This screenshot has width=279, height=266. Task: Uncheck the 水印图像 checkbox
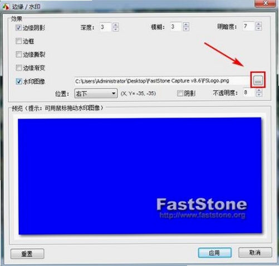[18, 81]
